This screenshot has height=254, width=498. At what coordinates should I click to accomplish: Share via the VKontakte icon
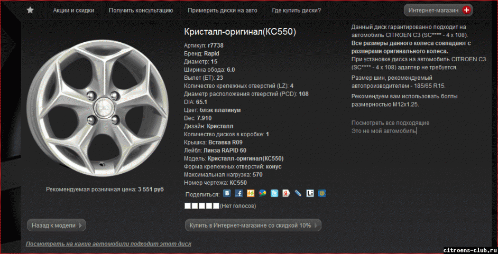227,193
